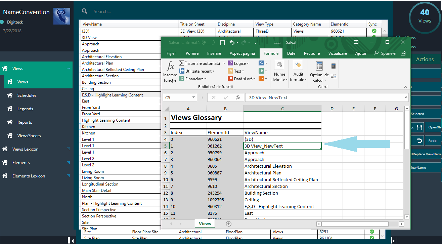Click the Excel save icon in title bar
The height and width of the screenshot is (244, 442).
pos(222,43)
